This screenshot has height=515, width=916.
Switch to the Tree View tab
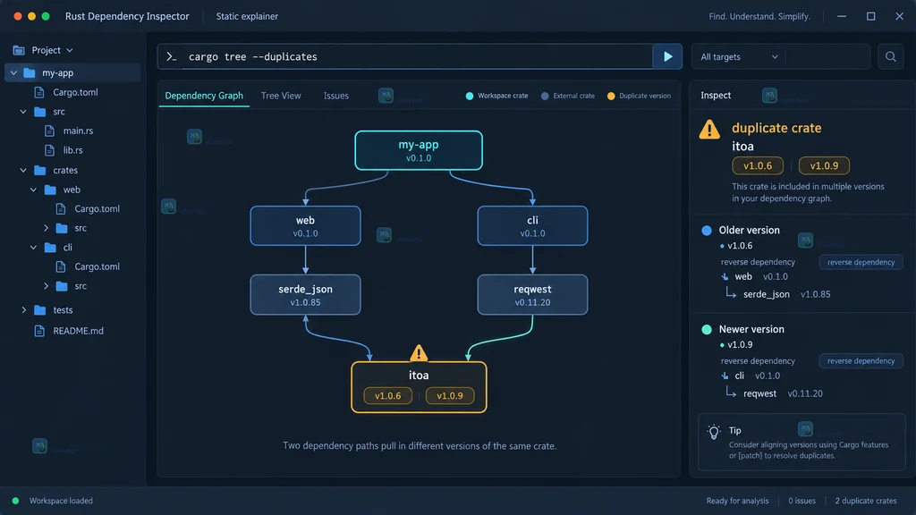pos(281,96)
